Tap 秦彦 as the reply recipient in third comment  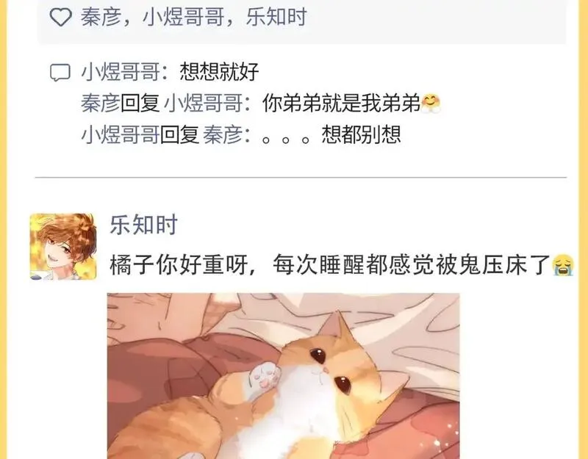(223, 135)
